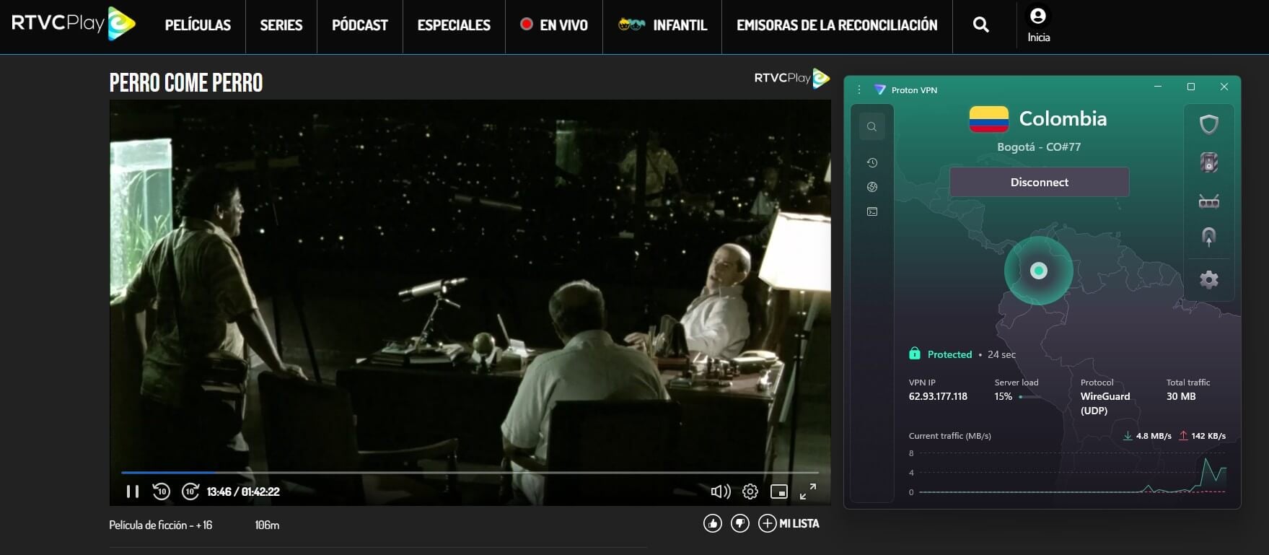Open EMISORAS DE LA RECONCILIACIÓN
The width and height of the screenshot is (1269, 555).
[837, 25]
